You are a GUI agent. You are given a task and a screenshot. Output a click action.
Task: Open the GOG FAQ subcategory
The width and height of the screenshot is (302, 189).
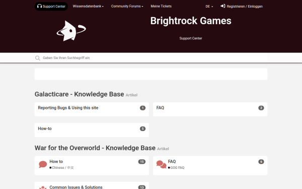click(177, 168)
